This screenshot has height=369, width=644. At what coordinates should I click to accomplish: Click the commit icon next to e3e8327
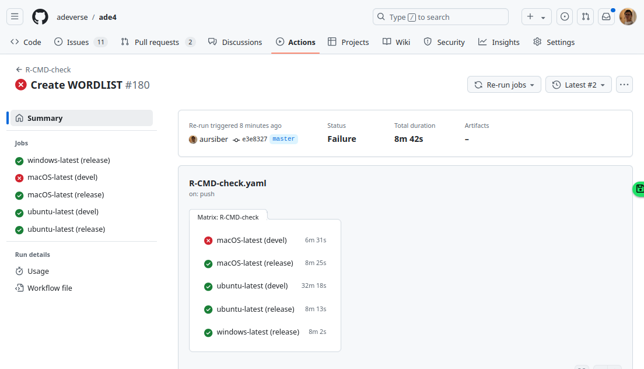coord(236,140)
